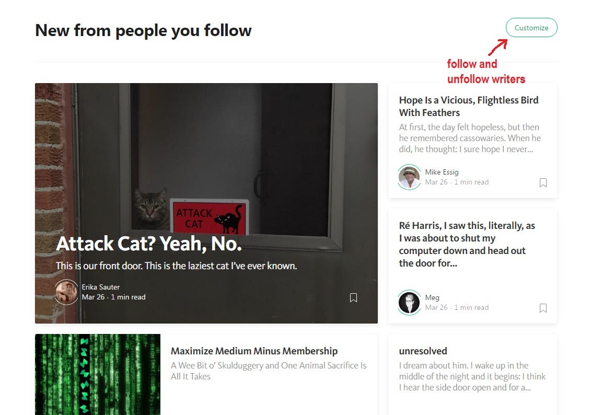
Task: Visit Mike Essig's author name link
Action: click(442, 172)
